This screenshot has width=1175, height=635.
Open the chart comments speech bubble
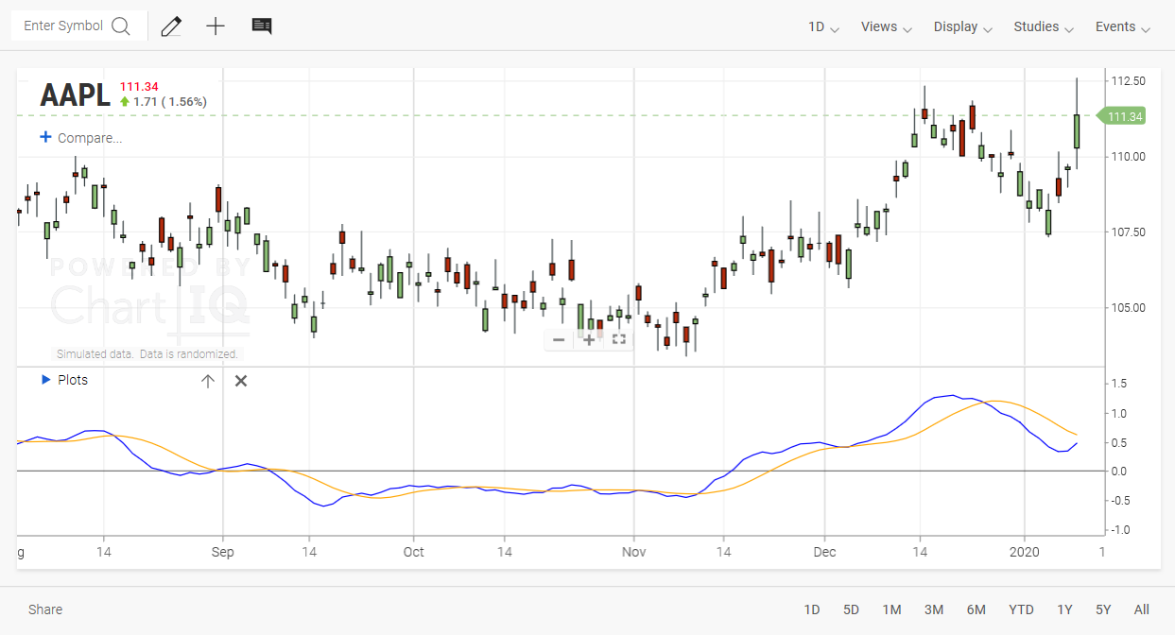tap(262, 26)
